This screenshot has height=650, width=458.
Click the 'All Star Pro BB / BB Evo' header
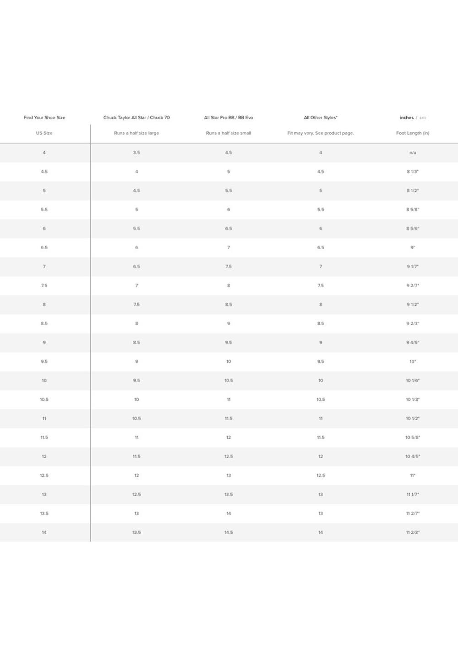(x=229, y=118)
